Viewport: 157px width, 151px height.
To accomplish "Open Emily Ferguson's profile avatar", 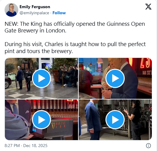I will (x=11, y=10).
